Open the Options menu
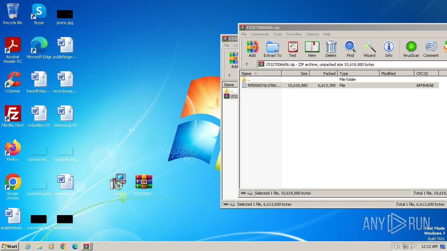 point(313,34)
